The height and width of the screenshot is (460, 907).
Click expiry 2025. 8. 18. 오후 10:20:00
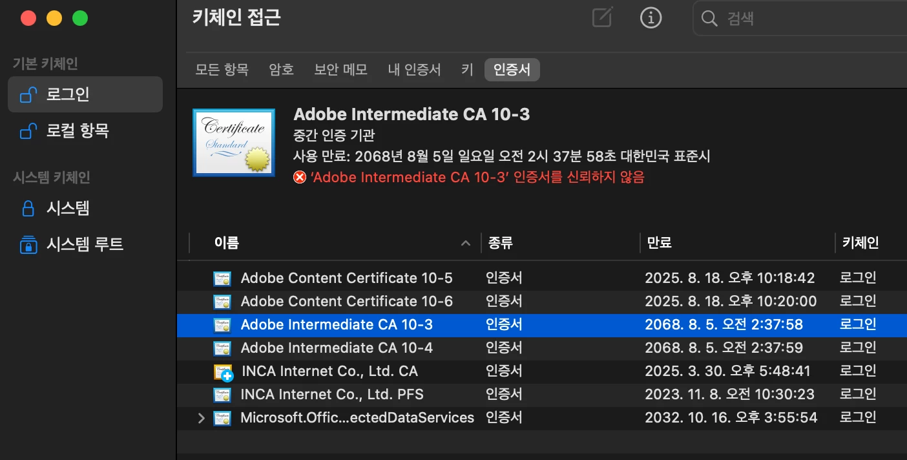click(x=731, y=302)
